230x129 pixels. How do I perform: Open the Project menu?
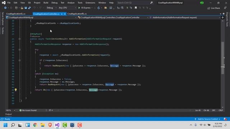pos(37,3)
